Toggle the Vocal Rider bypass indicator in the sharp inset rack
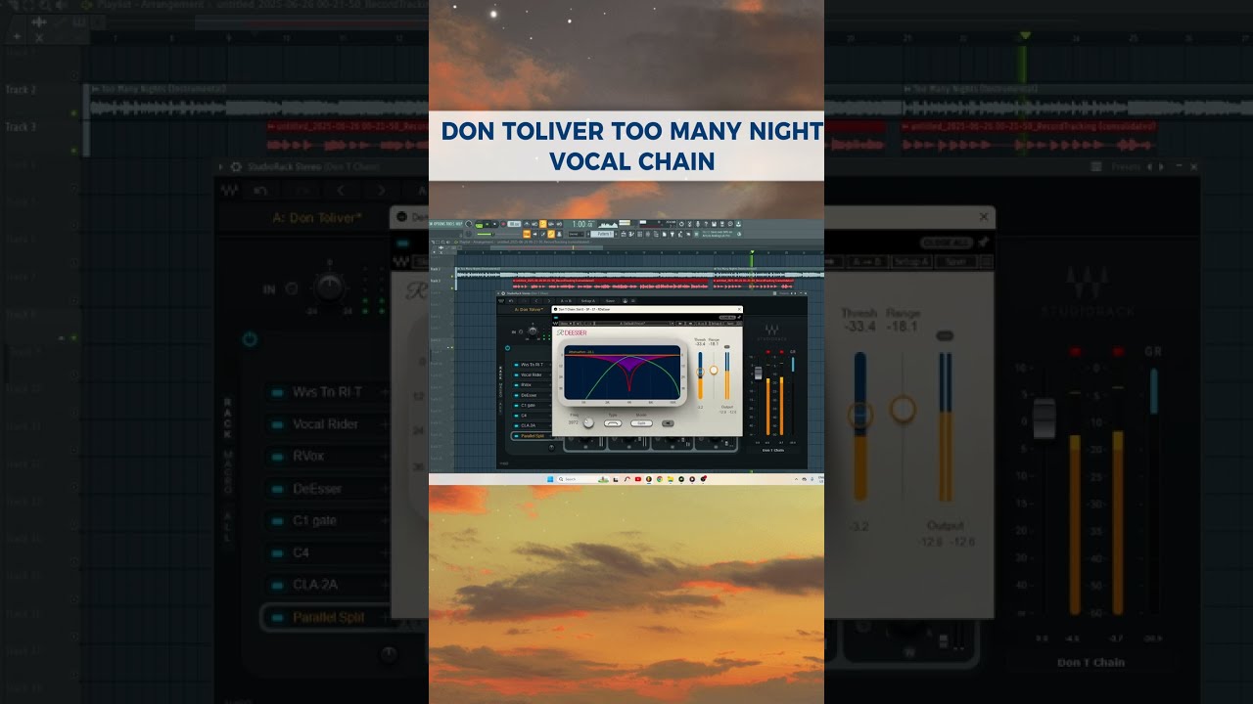1253x704 pixels. coord(516,374)
